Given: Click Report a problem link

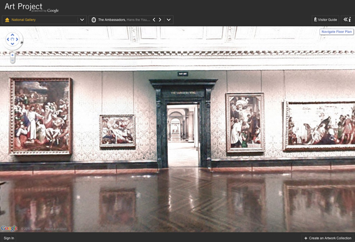Looking at the screenshot, I should click(x=56, y=229).
